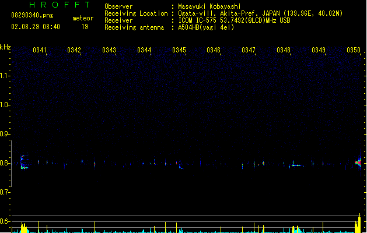Click the meteor label

83,18
